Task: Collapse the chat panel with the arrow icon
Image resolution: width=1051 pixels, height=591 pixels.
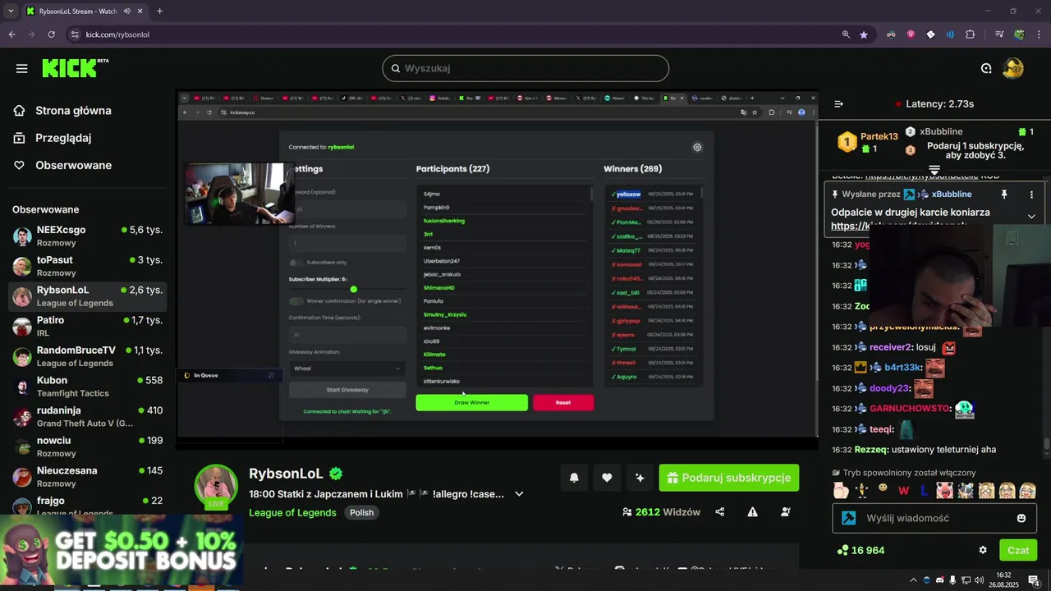Action: click(x=838, y=104)
